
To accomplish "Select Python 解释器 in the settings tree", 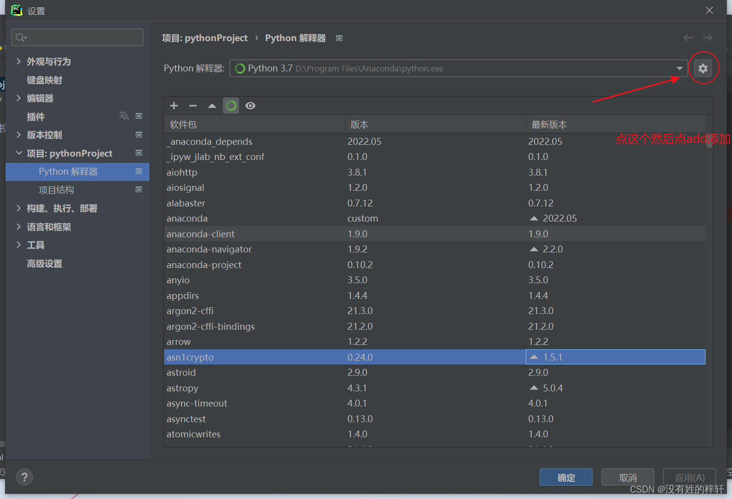I will 77,172.
